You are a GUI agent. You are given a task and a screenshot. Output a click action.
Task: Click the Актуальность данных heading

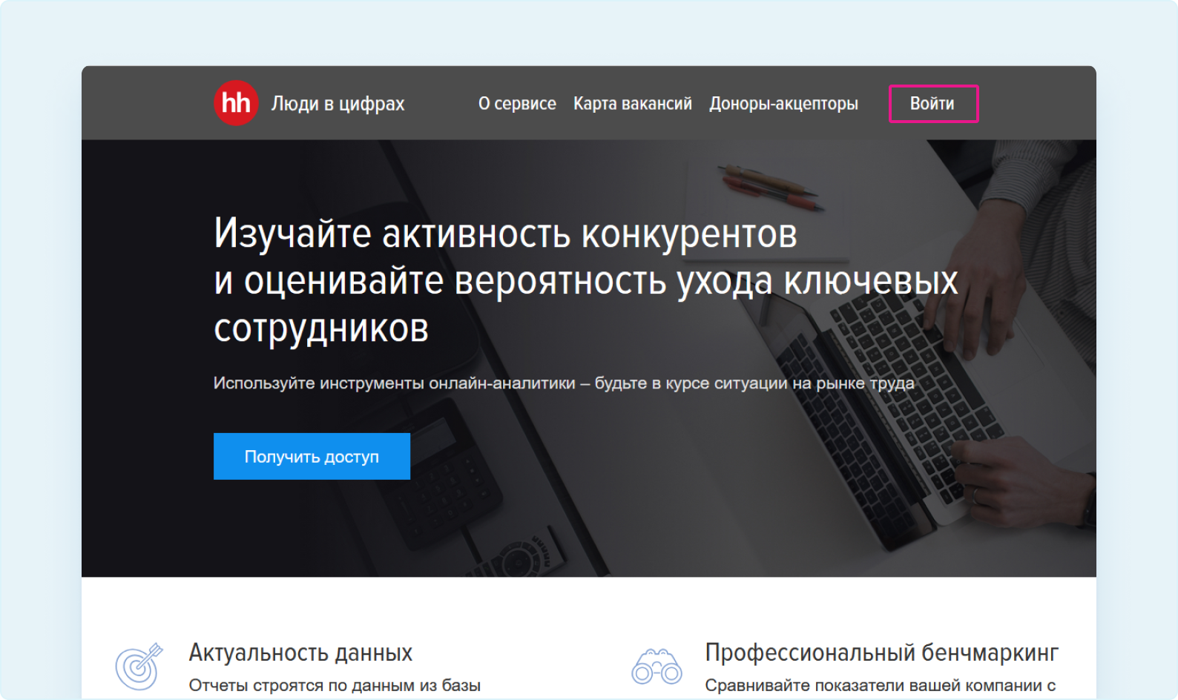pos(300,653)
